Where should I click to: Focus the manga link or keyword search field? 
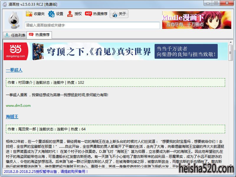tap(92, 25)
